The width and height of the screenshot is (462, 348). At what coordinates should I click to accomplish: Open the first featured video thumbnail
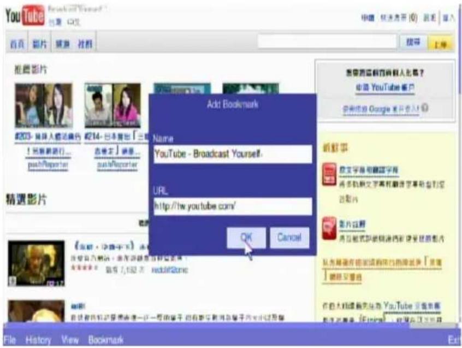(36, 263)
